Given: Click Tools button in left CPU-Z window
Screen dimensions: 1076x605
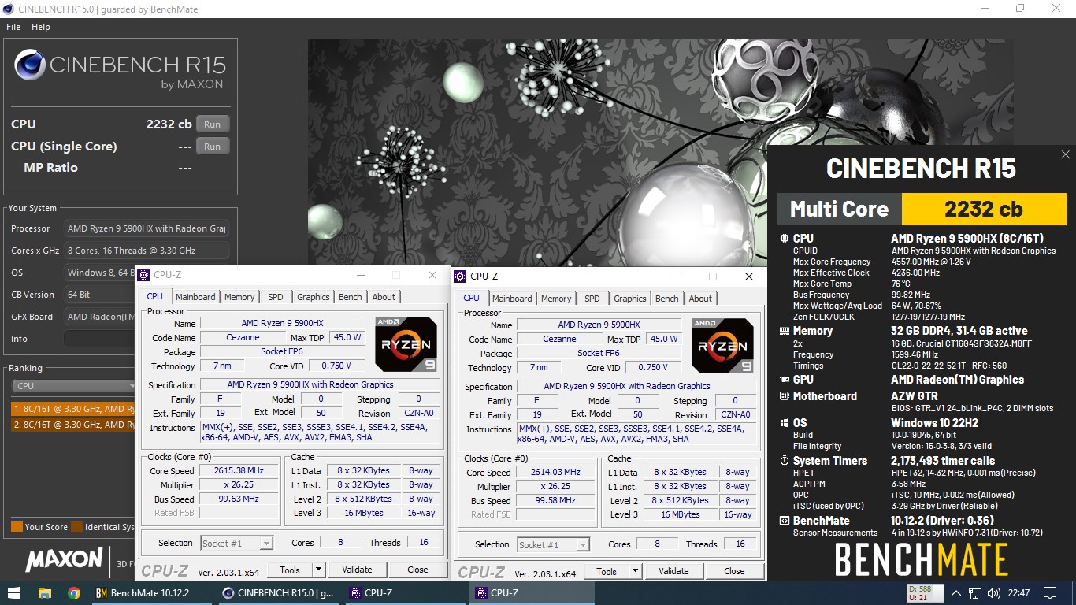Looking at the screenshot, I should pyautogui.click(x=290, y=570).
